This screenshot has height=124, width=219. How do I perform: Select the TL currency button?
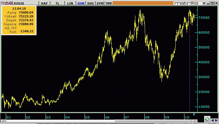tap(57, 3)
